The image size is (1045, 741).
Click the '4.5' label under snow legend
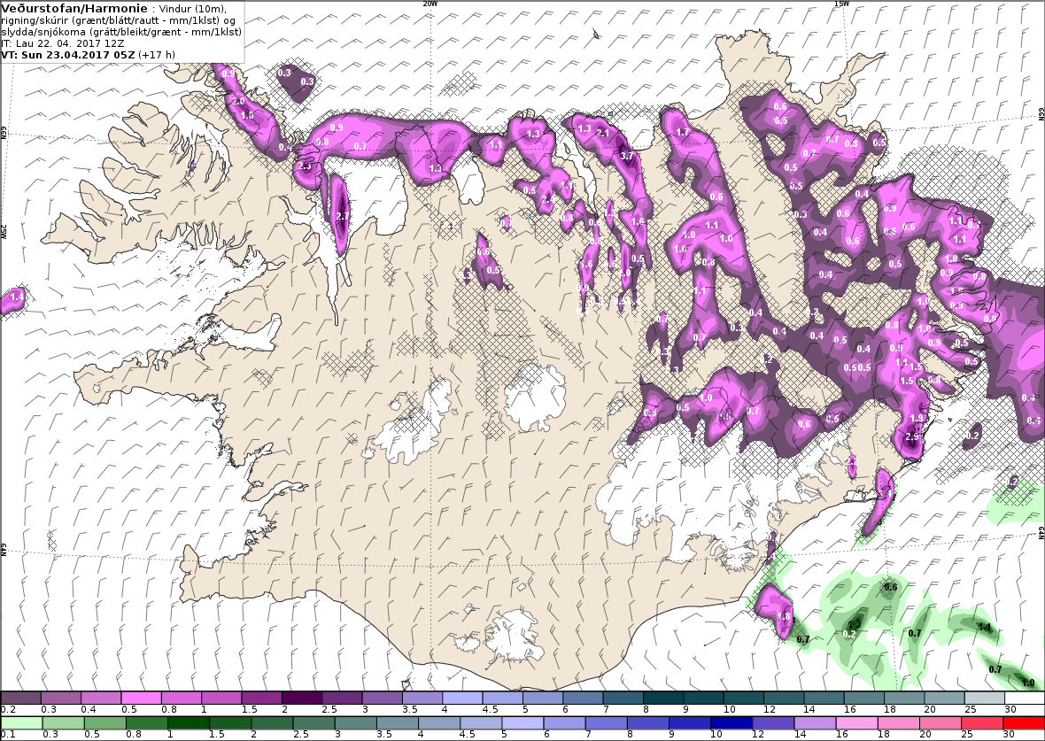(490, 710)
